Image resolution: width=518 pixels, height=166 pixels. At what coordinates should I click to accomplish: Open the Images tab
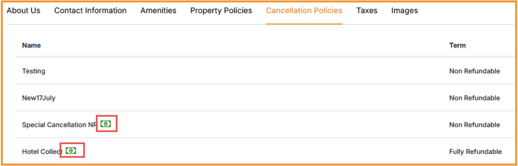click(404, 11)
